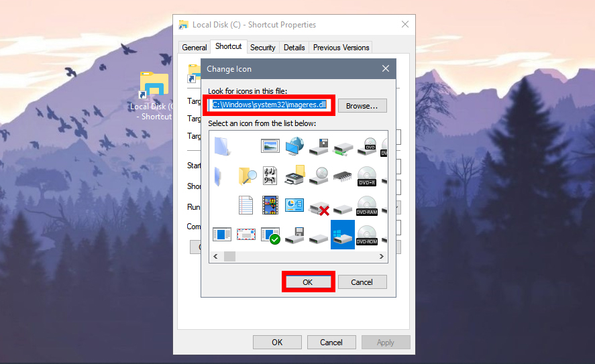595x364 pixels.
Task: Choose the memory chip icon
Action: [343, 176]
